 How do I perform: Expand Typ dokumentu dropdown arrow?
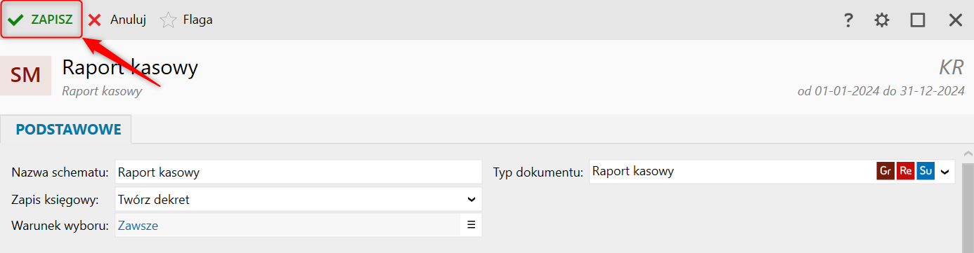pos(945,171)
